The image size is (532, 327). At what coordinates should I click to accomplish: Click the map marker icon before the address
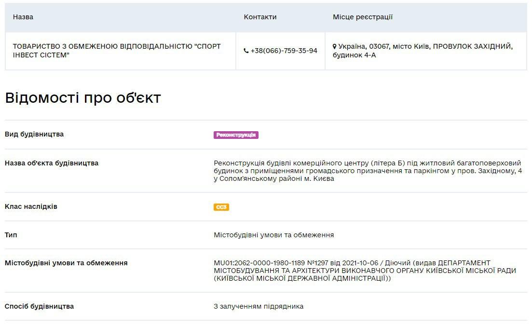pyautogui.click(x=335, y=47)
